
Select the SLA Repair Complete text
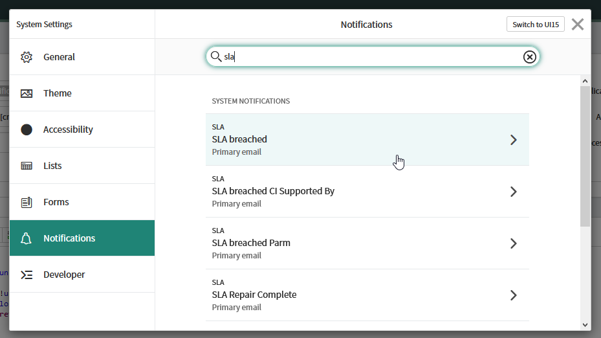[x=254, y=295]
